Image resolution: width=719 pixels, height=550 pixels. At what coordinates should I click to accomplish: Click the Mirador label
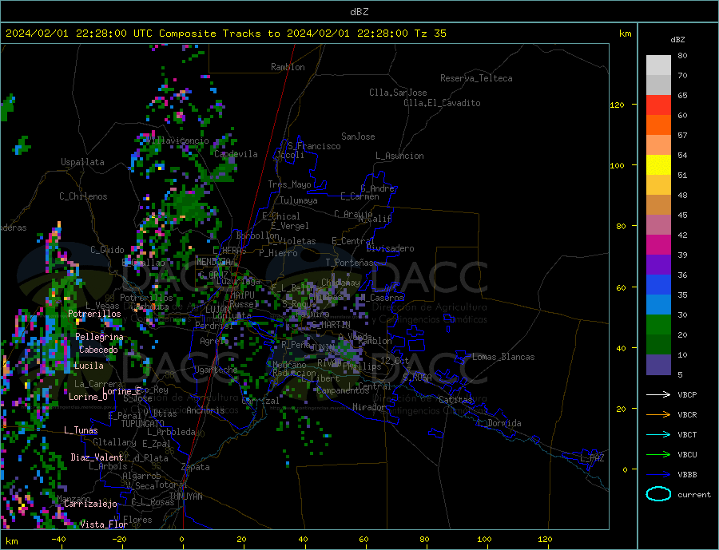[369, 407]
